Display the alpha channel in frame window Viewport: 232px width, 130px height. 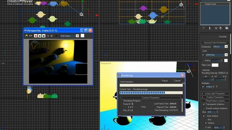pos(47,36)
